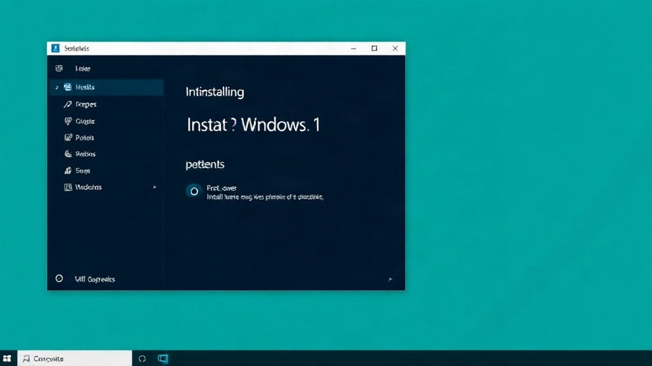Screen dimensions: 652x366
Task: Open the "Sege" sidebar item
Action: [77, 170]
